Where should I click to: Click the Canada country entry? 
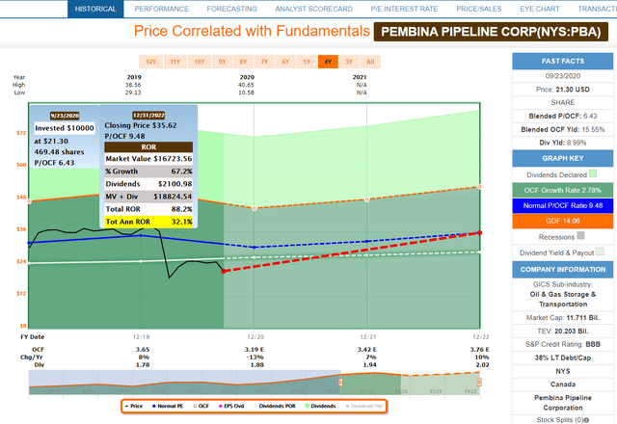[563, 384]
